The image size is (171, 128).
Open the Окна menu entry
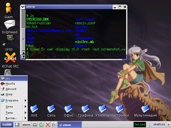pyautogui.click(x=14, y=107)
